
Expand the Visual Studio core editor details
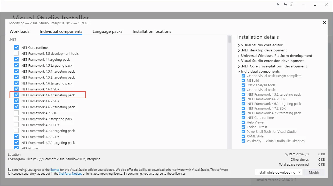(239, 45)
